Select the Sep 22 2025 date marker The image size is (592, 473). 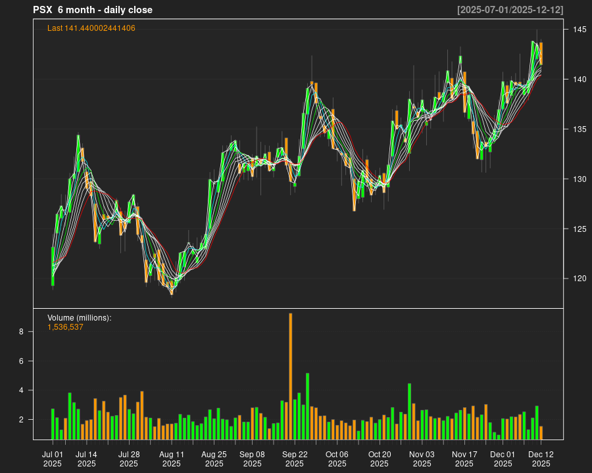295,459
